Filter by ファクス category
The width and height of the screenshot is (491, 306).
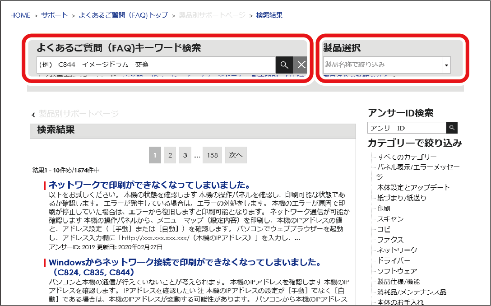[x=390, y=240]
